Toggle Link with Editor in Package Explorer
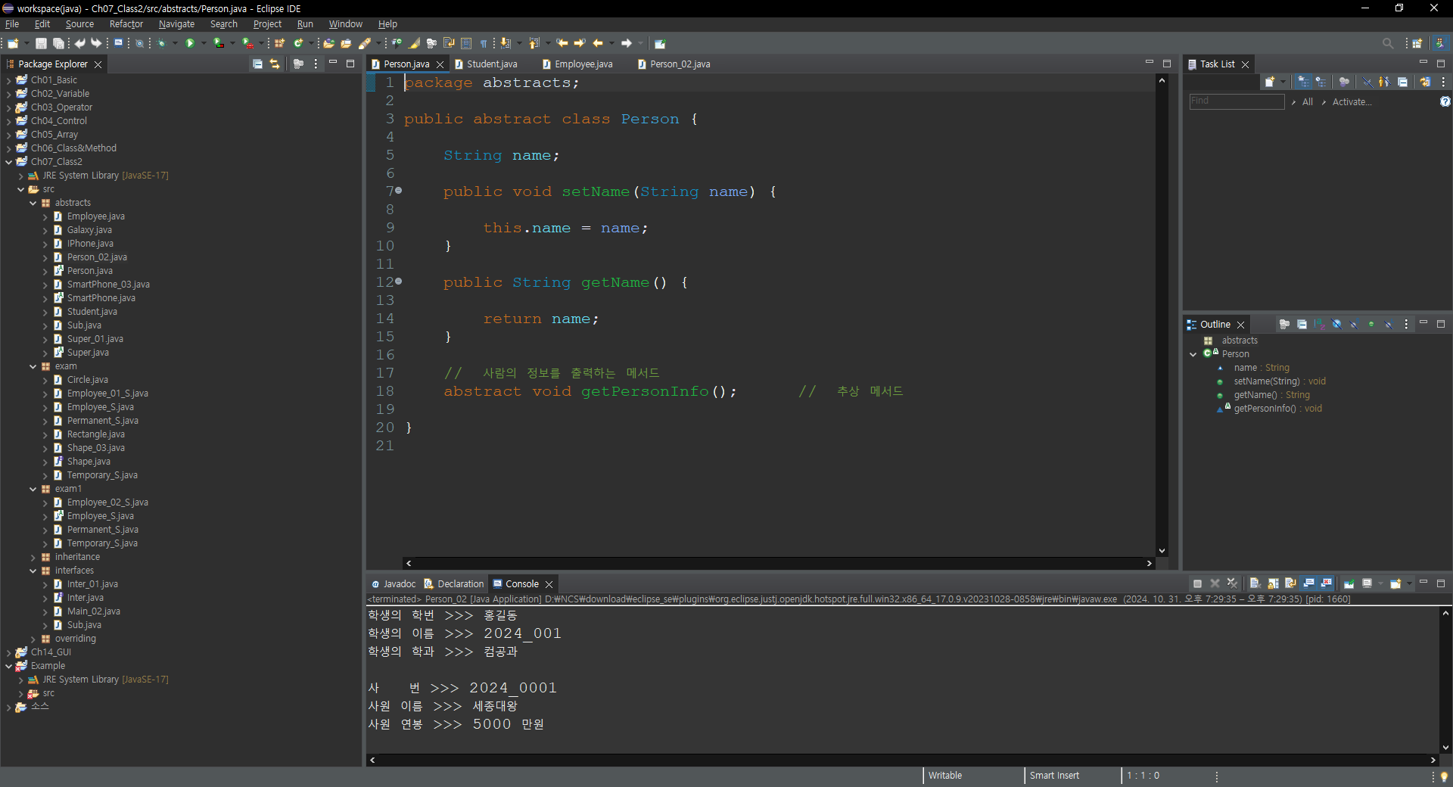The width and height of the screenshot is (1453, 787). [275, 64]
